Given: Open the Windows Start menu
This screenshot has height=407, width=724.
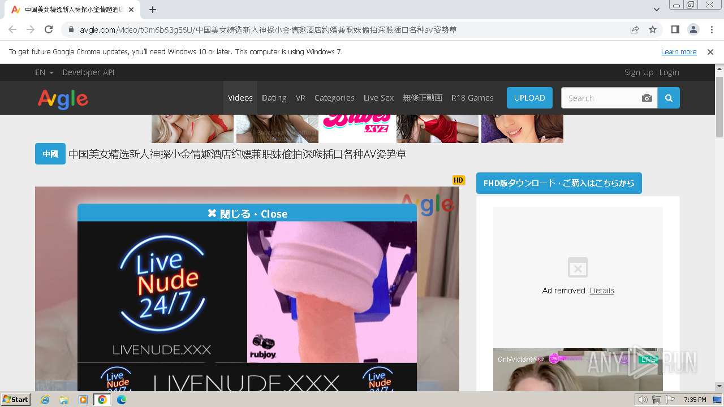Looking at the screenshot, I should pyautogui.click(x=16, y=400).
